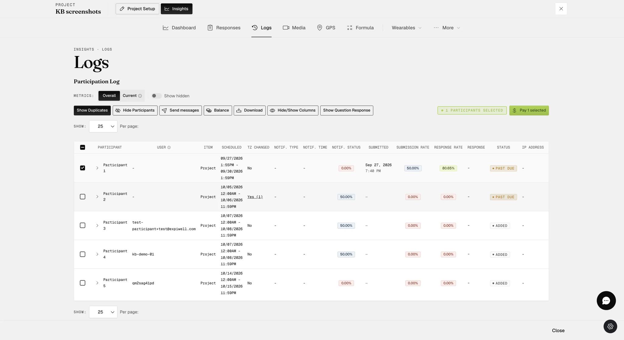The image size is (624, 340).
Task: Click Show Question Response button
Action: (x=346, y=111)
